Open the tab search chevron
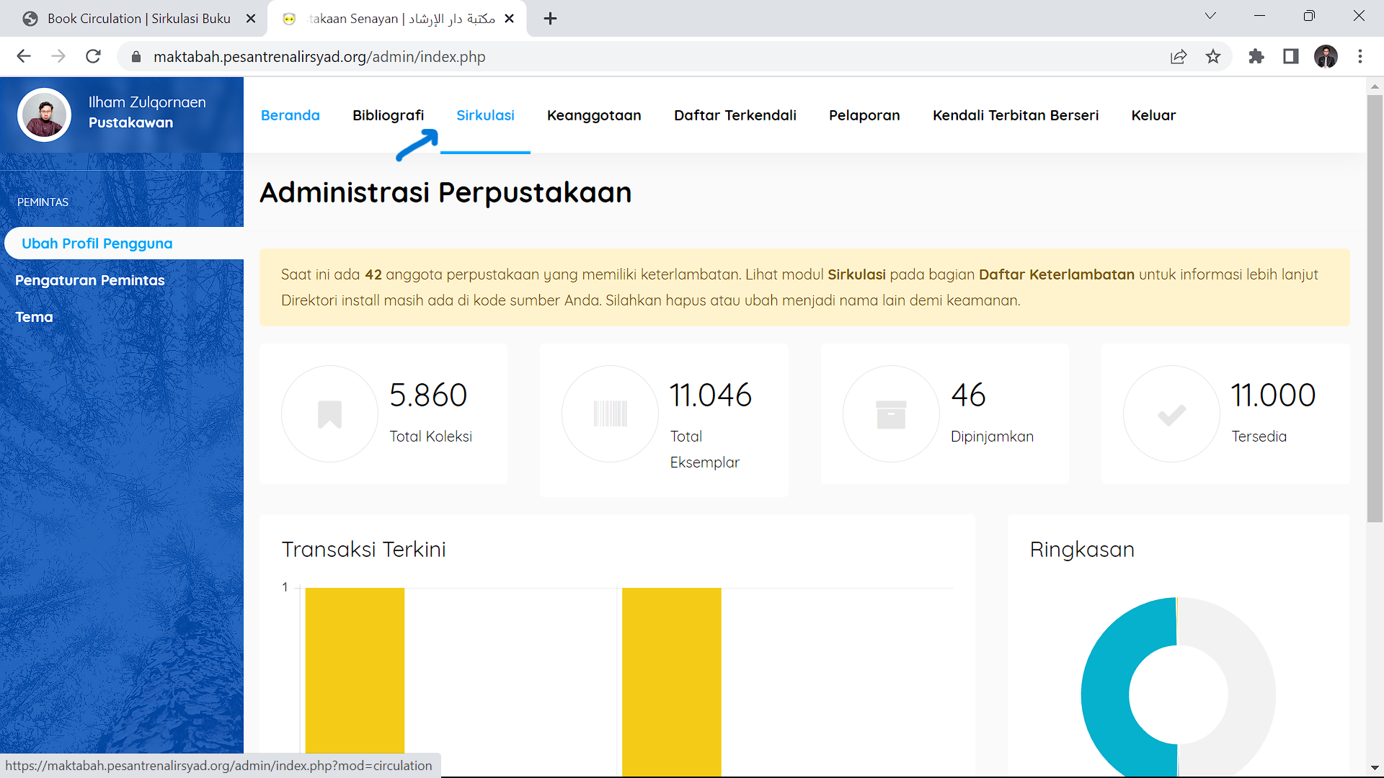Screen dimensions: 1384x778 pos(1210,16)
